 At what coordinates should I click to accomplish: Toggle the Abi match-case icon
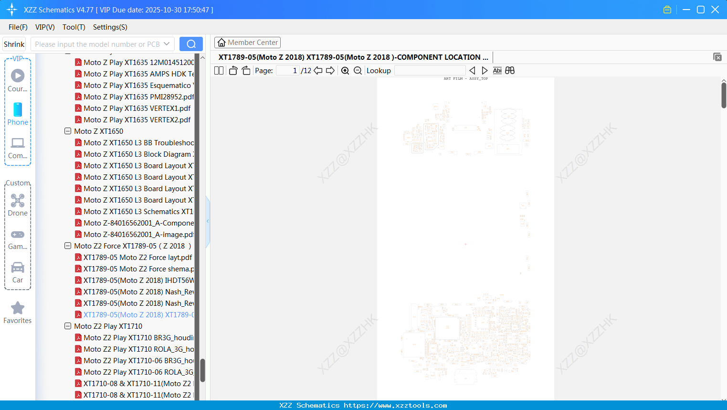(x=497, y=71)
